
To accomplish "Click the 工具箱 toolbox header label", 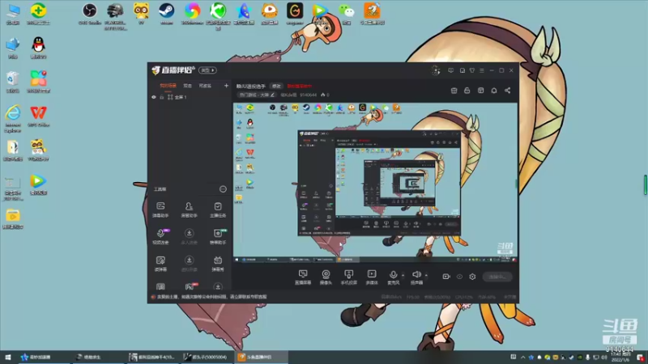I will point(160,189).
